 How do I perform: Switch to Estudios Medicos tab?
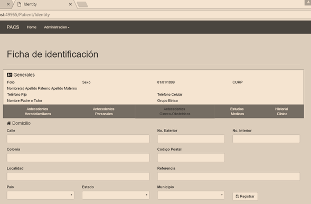tap(237, 112)
